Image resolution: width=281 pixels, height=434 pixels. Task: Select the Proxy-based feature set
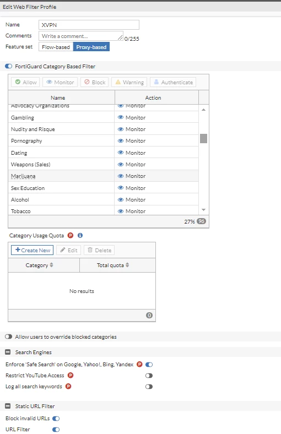(x=91, y=47)
